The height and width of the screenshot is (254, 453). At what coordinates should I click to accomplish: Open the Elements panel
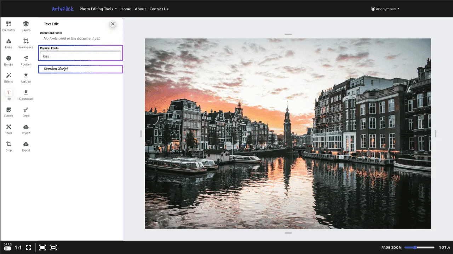8,26
